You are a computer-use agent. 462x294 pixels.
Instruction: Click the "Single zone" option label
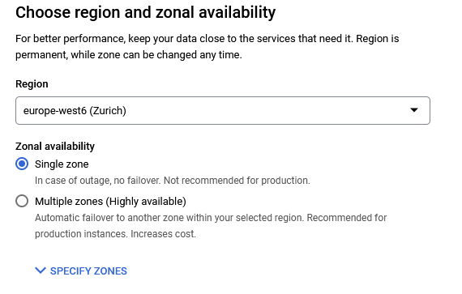(62, 164)
